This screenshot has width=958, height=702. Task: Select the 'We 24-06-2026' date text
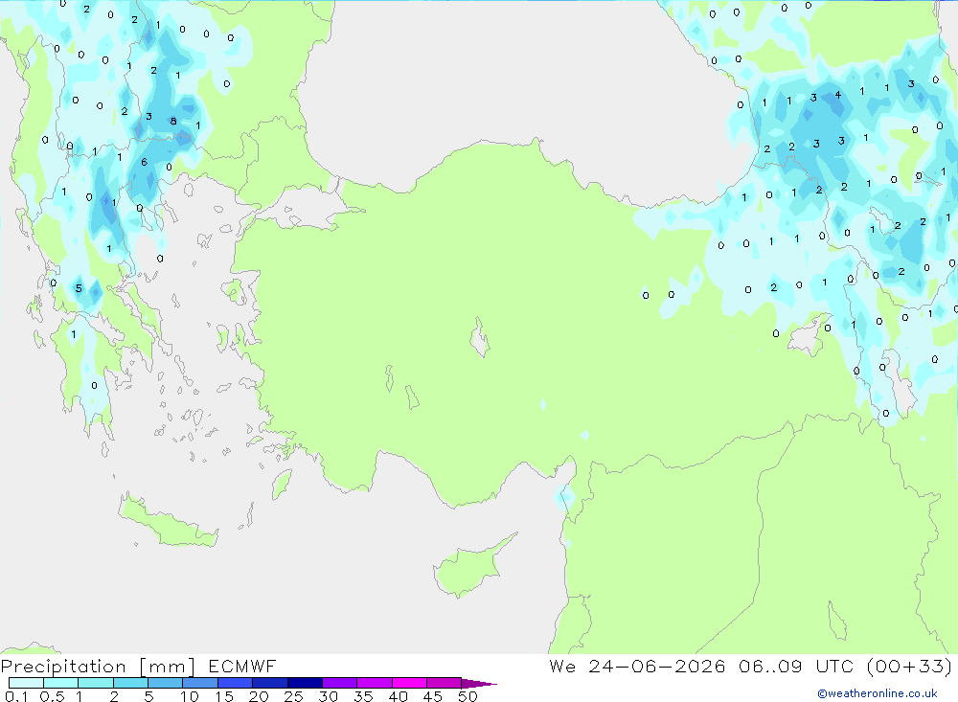point(637,666)
